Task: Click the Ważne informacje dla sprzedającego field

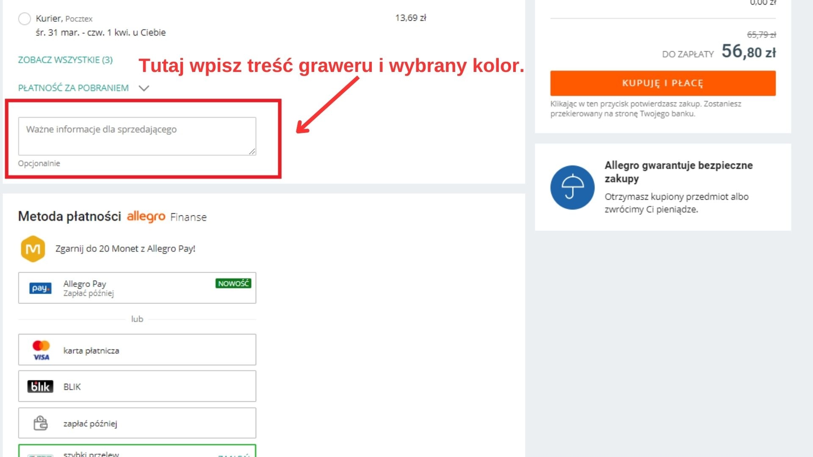Action: click(x=137, y=136)
